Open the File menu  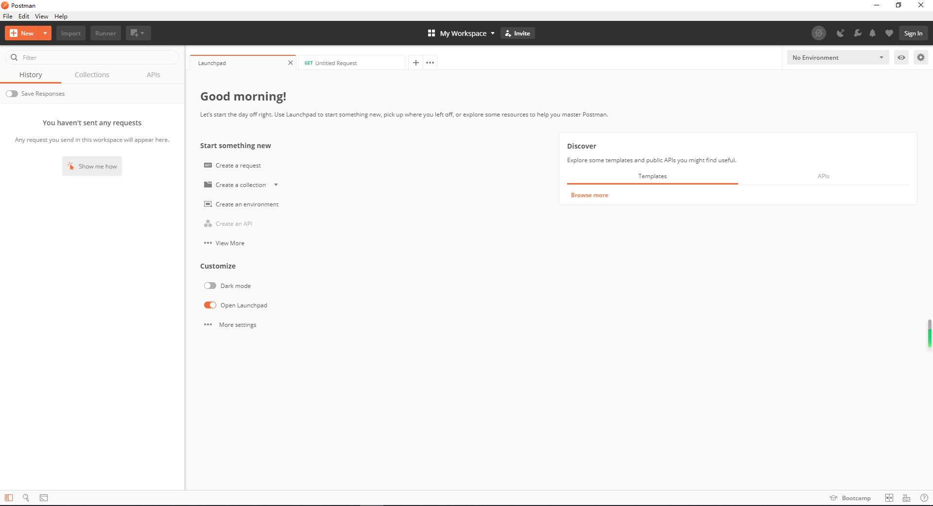tap(8, 16)
